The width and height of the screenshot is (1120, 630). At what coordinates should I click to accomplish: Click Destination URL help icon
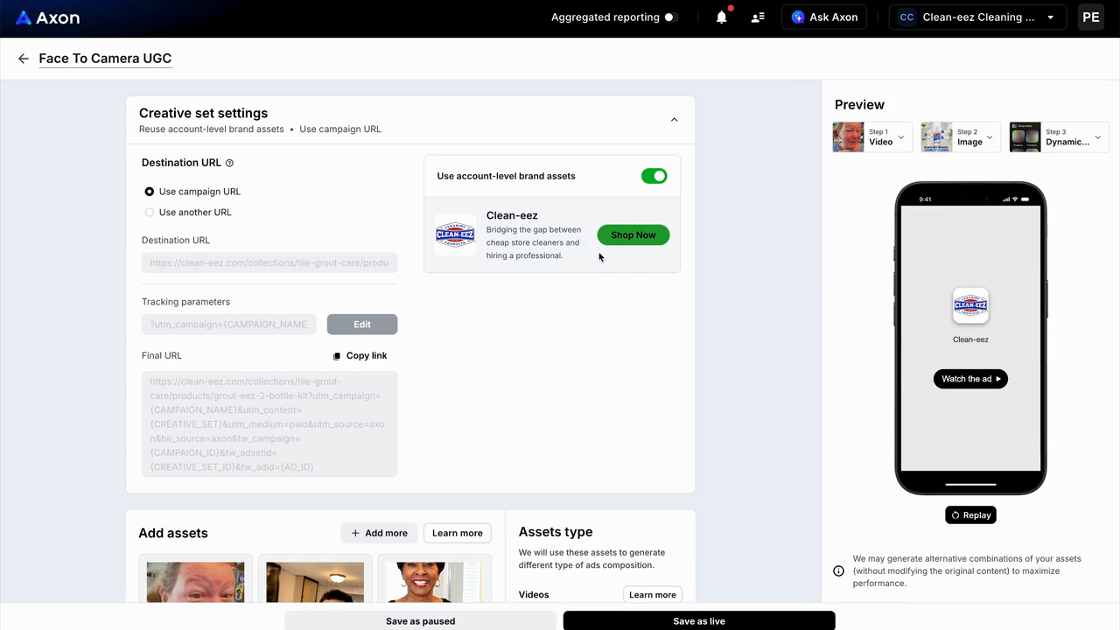coord(230,163)
